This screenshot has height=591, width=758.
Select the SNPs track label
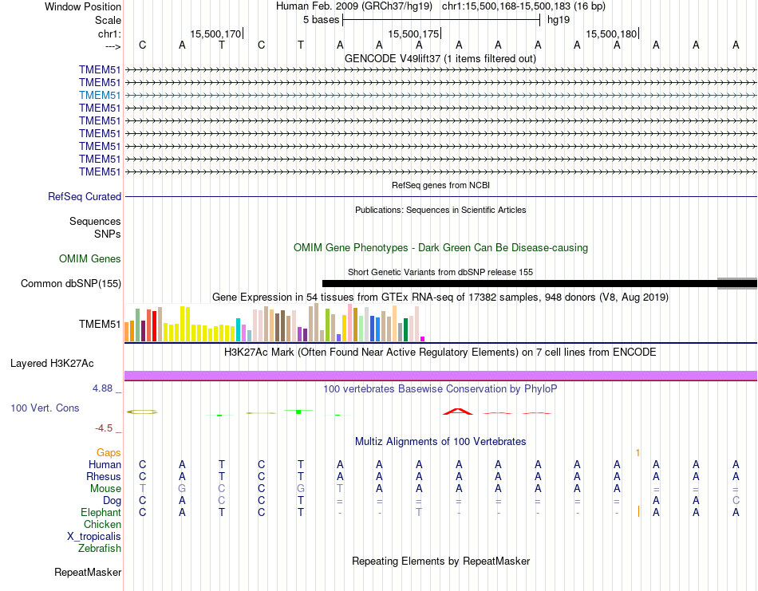coord(108,234)
